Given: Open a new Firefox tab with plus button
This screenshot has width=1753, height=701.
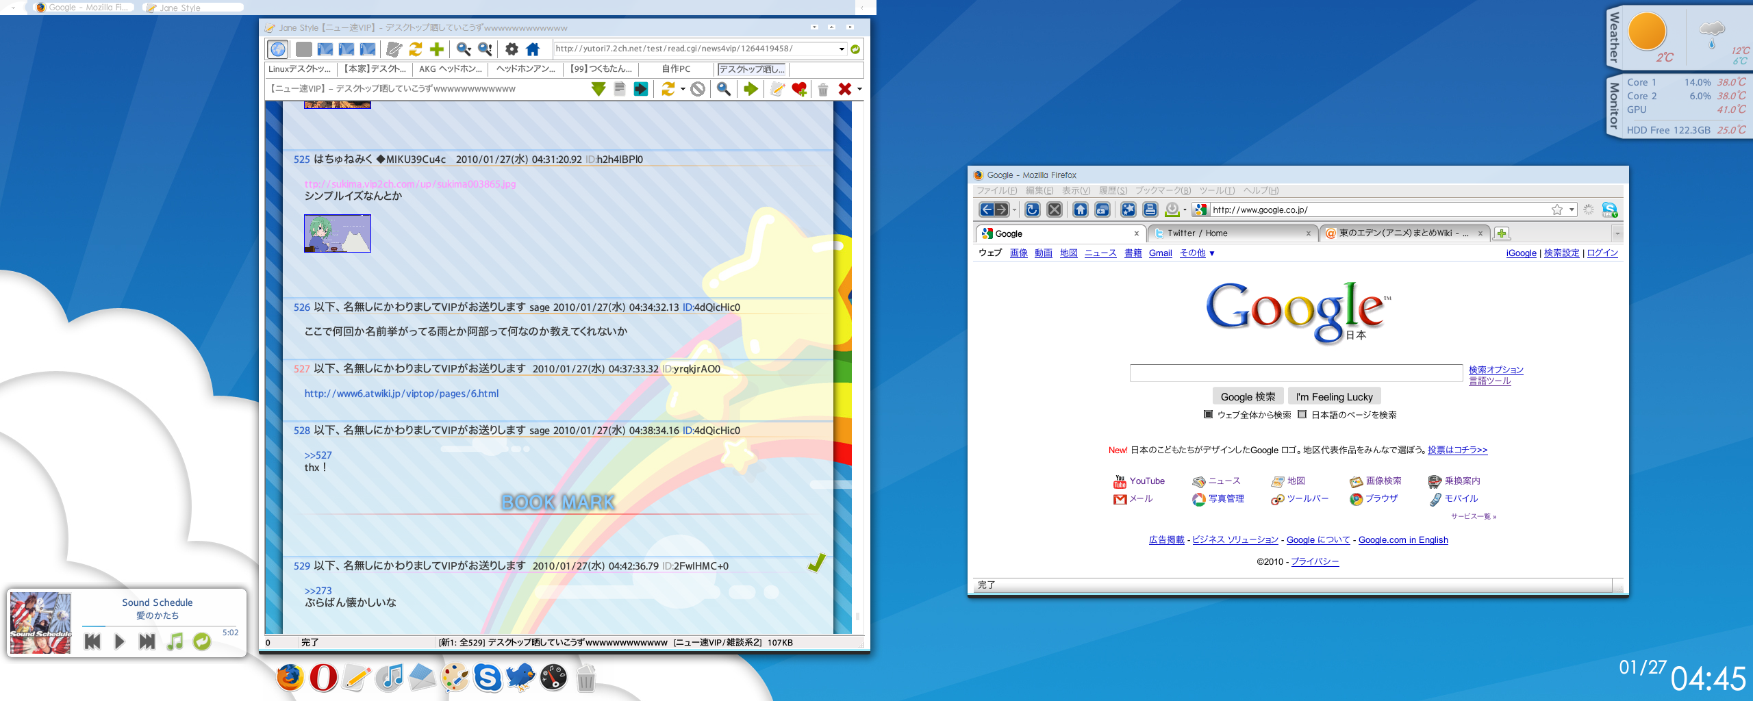Looking at the screenshot, I should pos(1502,233).
